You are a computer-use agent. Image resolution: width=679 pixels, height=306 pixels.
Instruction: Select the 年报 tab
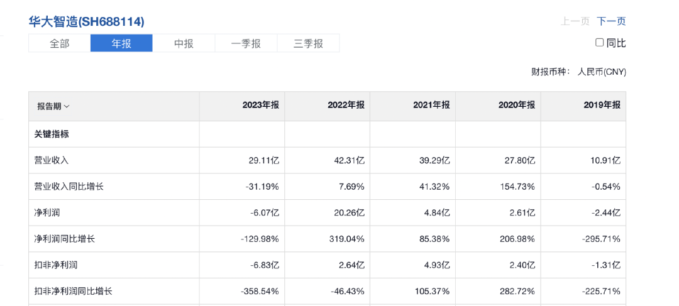[x=121, y=43]
